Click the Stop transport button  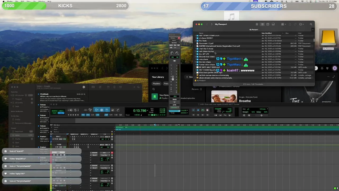point(198,110)
